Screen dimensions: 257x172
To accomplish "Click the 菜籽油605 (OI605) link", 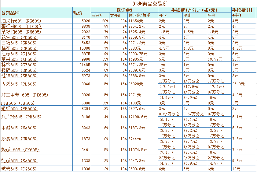I will (x=21, y=26).
